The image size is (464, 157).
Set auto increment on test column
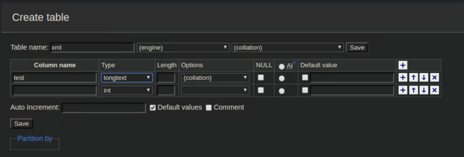(x=281, y=78)
